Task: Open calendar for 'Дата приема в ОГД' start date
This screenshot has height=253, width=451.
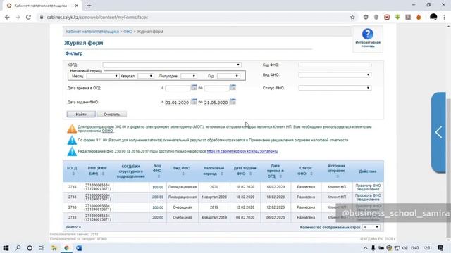Action: pos(194,87)
